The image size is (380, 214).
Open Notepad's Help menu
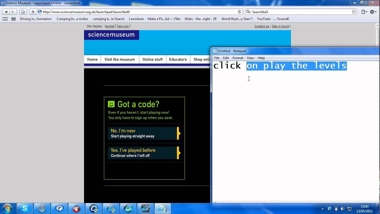click(x=261, y=58)
